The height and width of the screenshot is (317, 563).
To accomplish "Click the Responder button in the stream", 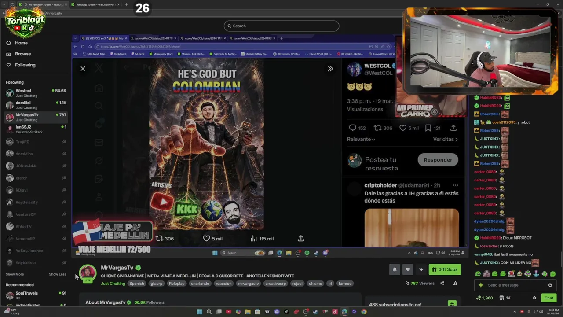I will [x=438, y=160].
